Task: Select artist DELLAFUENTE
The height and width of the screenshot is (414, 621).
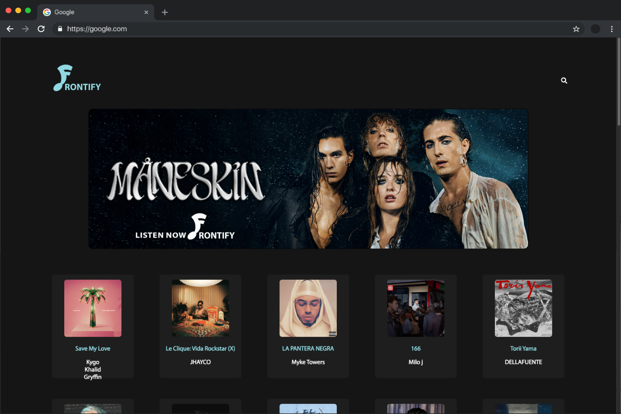Action: 524,362
